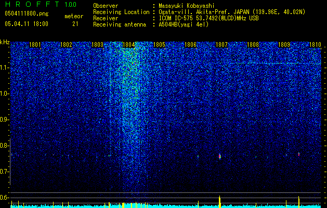Click the 1806 time marker
Screen dimensions: 327x208
pyautogui.click(x=191, y=45)
